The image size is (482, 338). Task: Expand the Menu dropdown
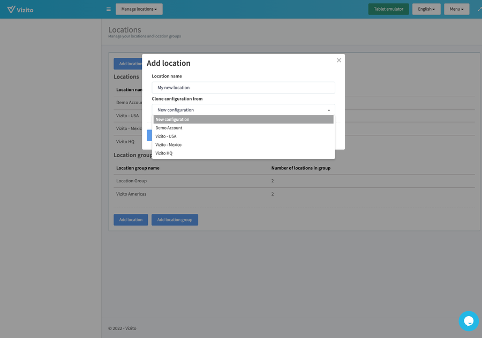click(x=456, y=9)
